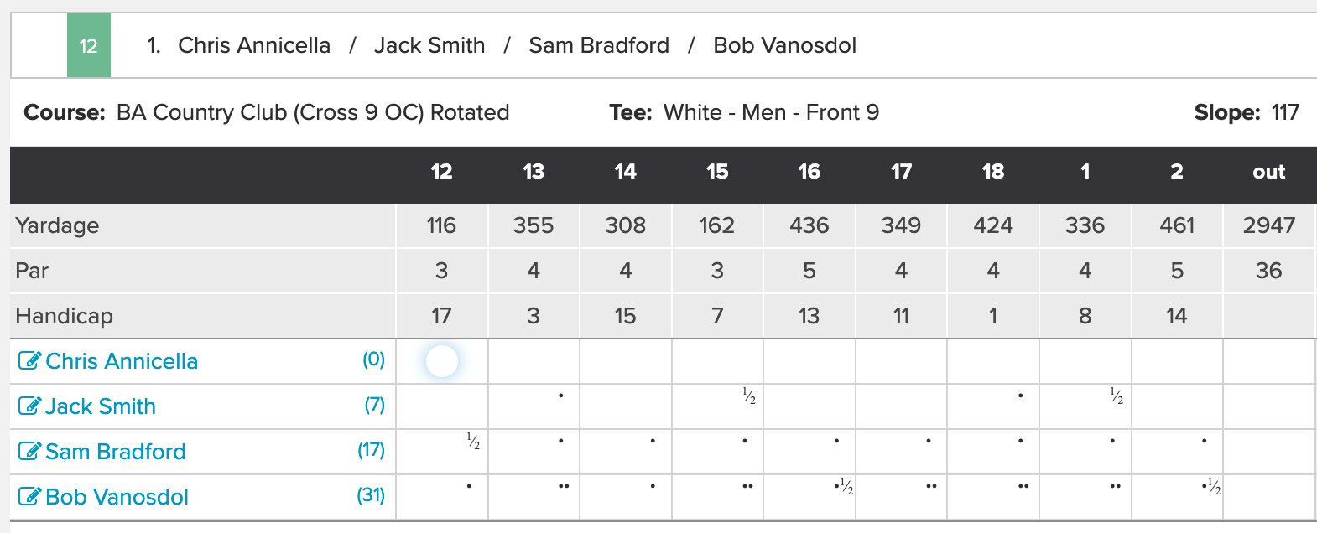1317x533 pixels.
Task: Select the green number 12 badge
Action: [x=89, y=45]
